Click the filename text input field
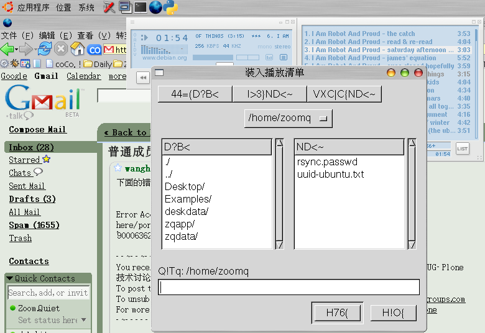 coord(289,287)
